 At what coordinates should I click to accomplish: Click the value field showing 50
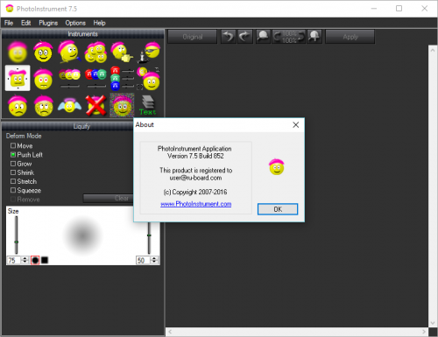click(143, 260)
